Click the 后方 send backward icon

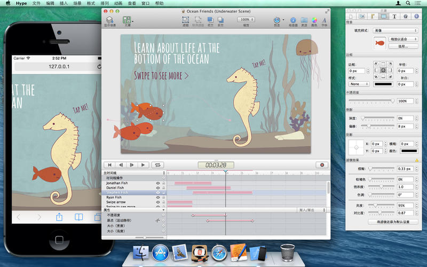[220, 20]
